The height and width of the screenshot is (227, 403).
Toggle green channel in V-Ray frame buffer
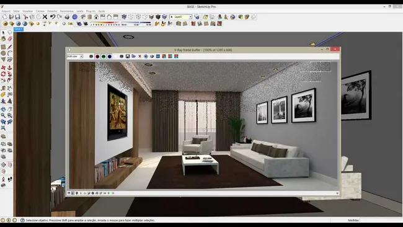[x=104, y=56]
